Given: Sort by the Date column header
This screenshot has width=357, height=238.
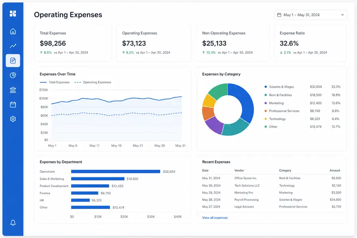Looking at the screenshot, I should tap(205, 170).
